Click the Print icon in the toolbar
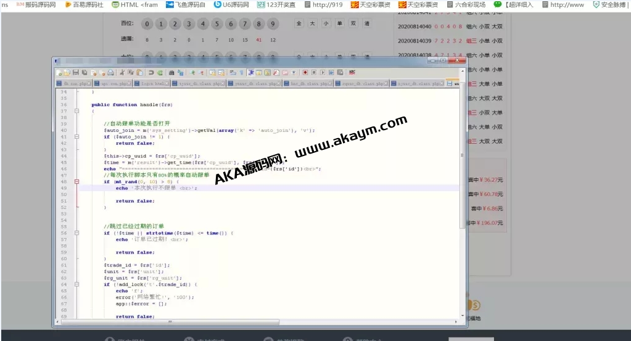 110,73
